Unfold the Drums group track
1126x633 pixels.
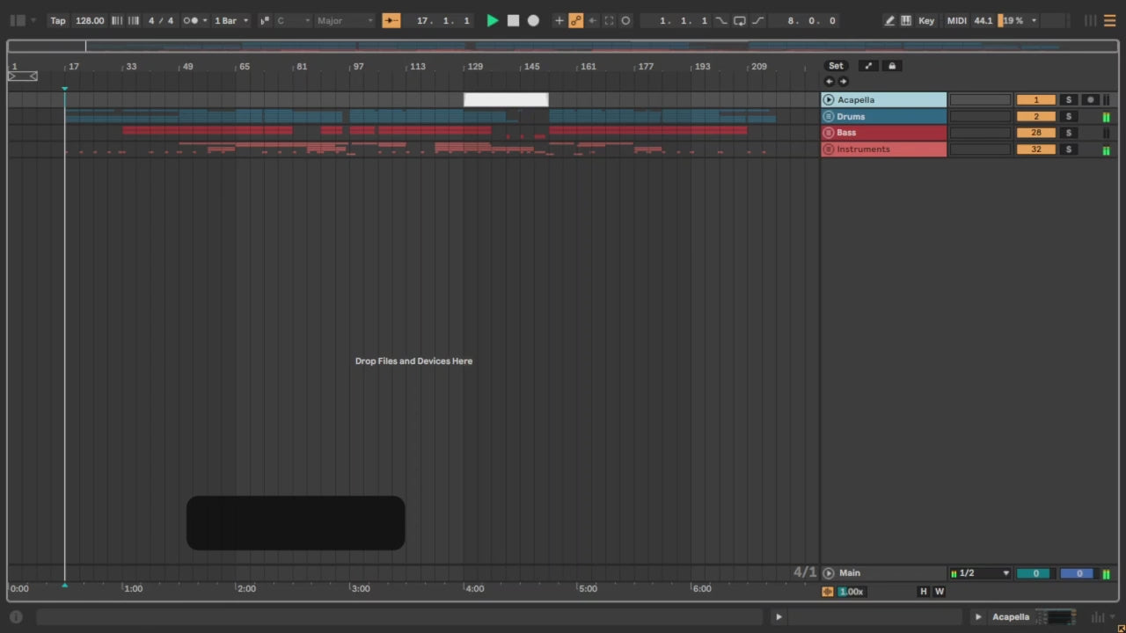click(828, 117)
